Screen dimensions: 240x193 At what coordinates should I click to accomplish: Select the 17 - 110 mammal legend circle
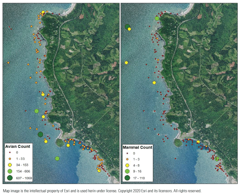[x=127, y=178]
